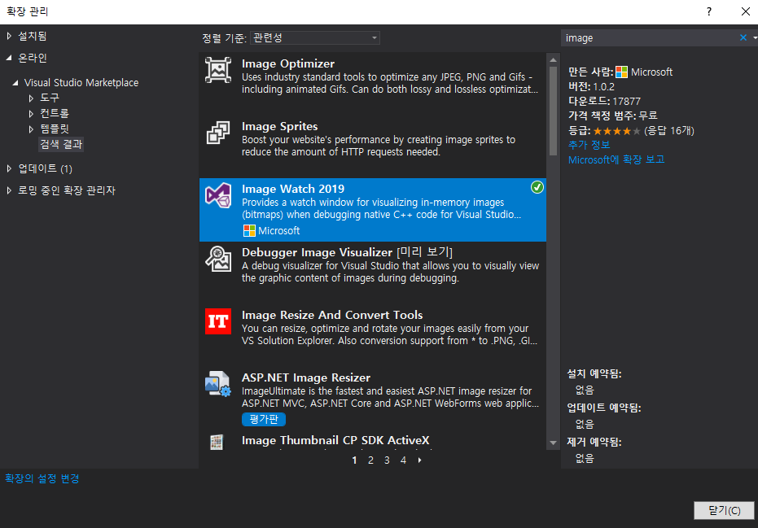Select the 도구 tree item
The height and width of the screenshot is (528, 758).
point(50,98)
